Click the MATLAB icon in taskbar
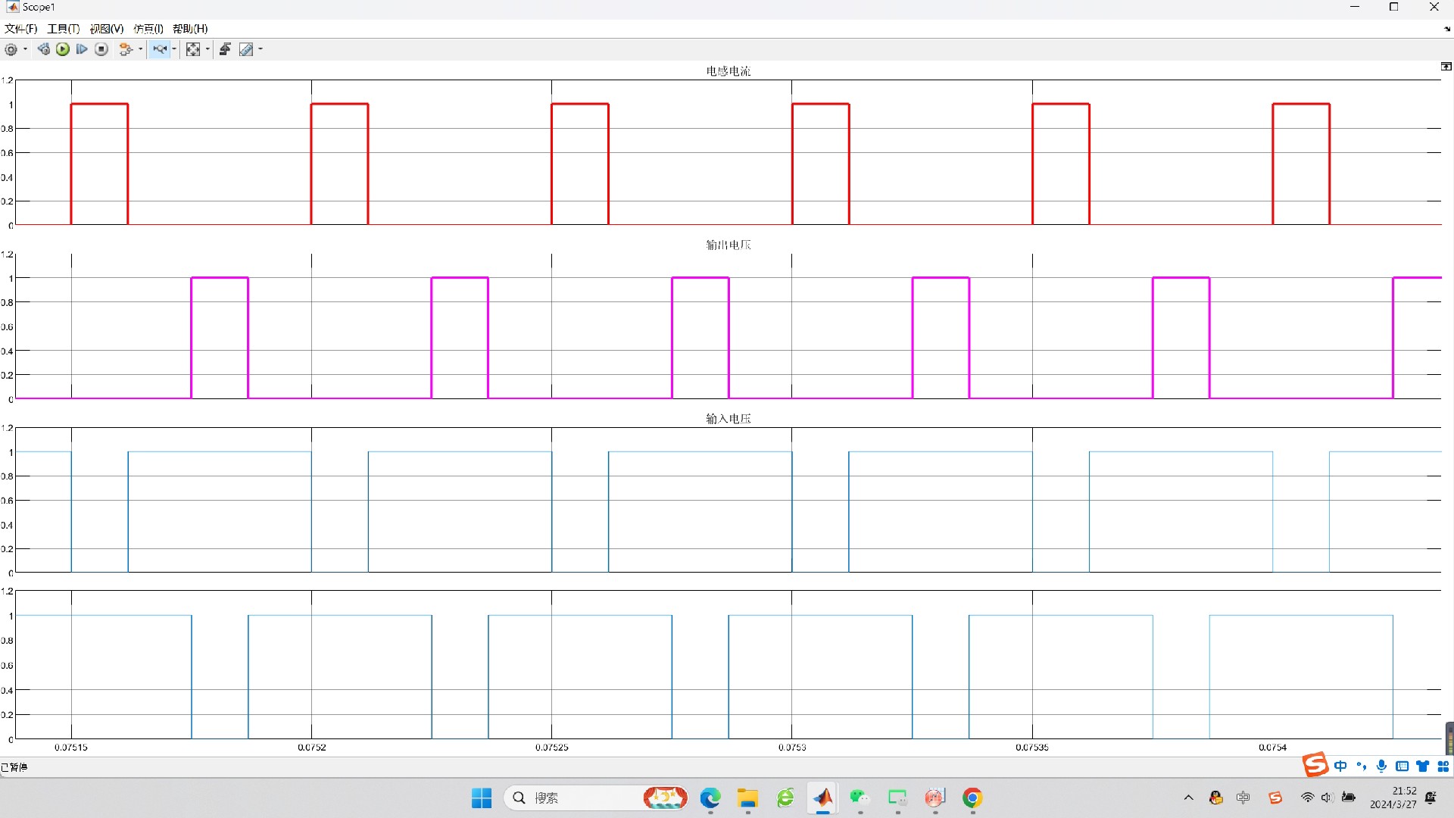 823,798
